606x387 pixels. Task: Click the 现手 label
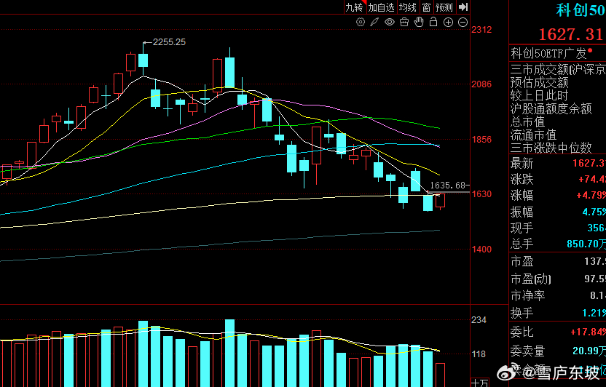pyautogui.click(x=522, y=228)
